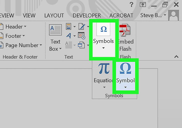Open the Symbol omega dropdown
This screenshot has width=182, height=128.
pos(125,76)
